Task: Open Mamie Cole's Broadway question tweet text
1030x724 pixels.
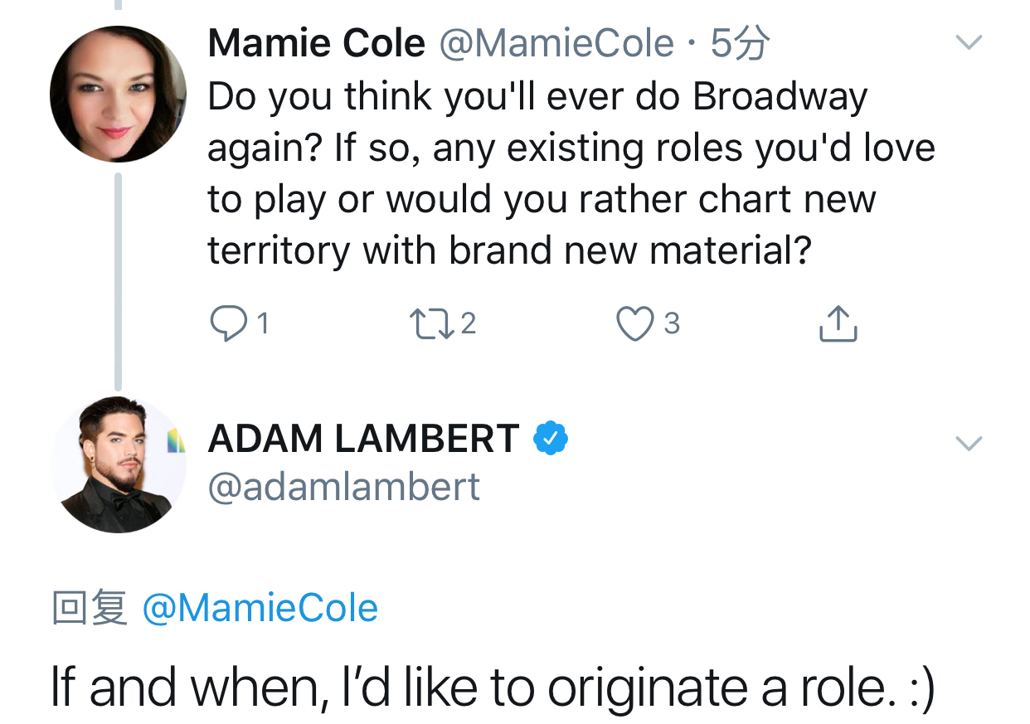Action: click(x=539, y=173)
